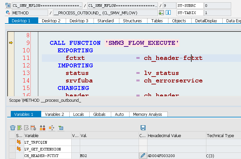Click the export arrow tool in variables toolbar
The width and height of the screenshot is (241, 159).
pos(52,128)
